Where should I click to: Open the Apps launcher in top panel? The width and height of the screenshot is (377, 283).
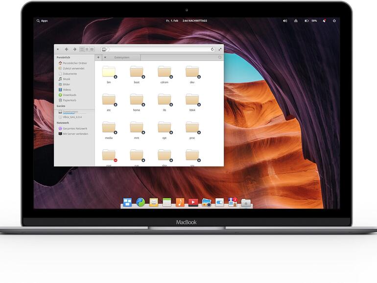pos(42,21)
